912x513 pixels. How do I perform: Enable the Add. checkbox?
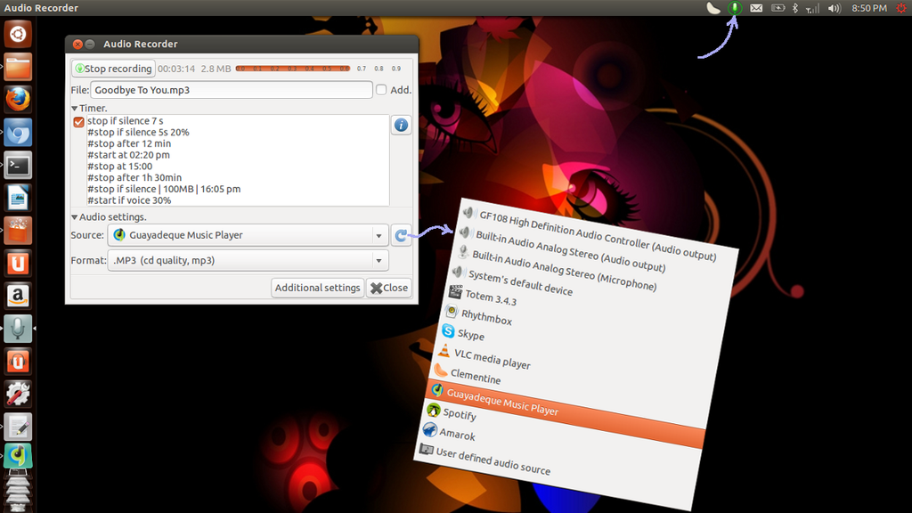tap(381, 90)
